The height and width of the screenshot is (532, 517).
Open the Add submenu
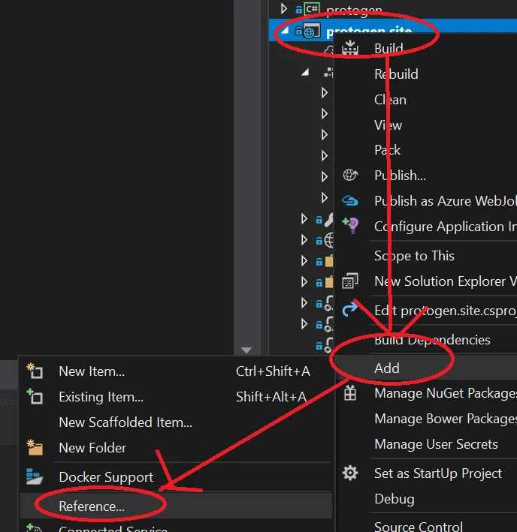tap(386, 368)
